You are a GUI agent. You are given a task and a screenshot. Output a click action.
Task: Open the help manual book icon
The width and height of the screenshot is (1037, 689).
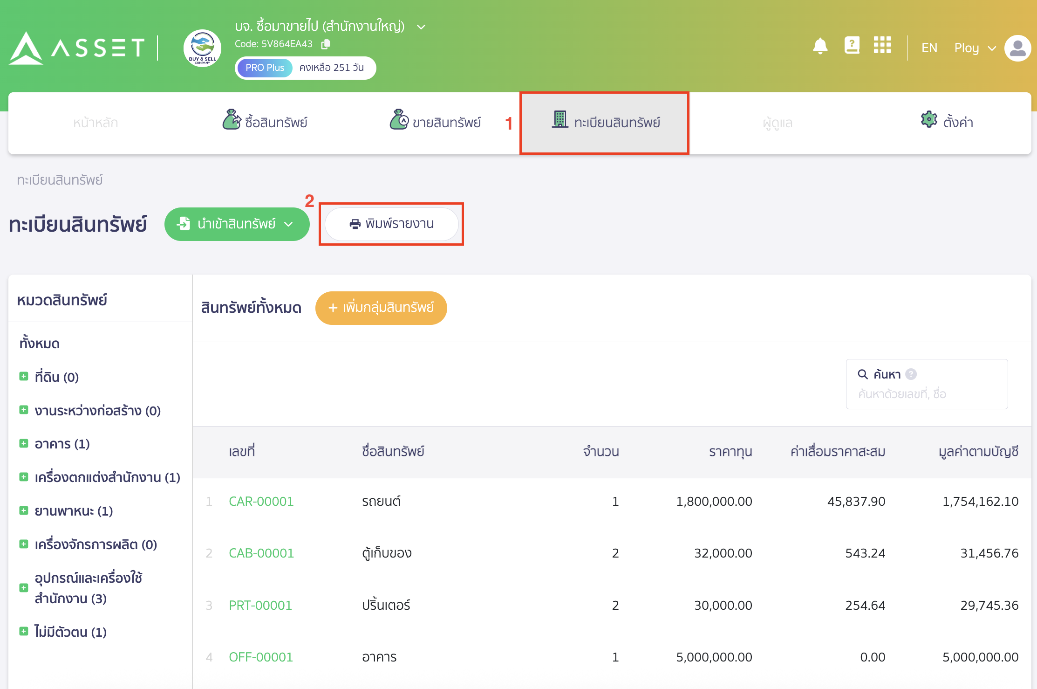click(x=852, y=46)
